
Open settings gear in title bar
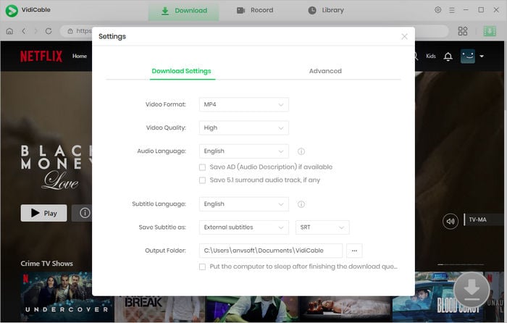click(437, 10)
